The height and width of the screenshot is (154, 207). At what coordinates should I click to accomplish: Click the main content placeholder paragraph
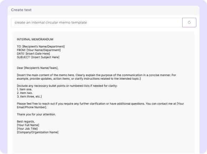[x=96, y=77]
